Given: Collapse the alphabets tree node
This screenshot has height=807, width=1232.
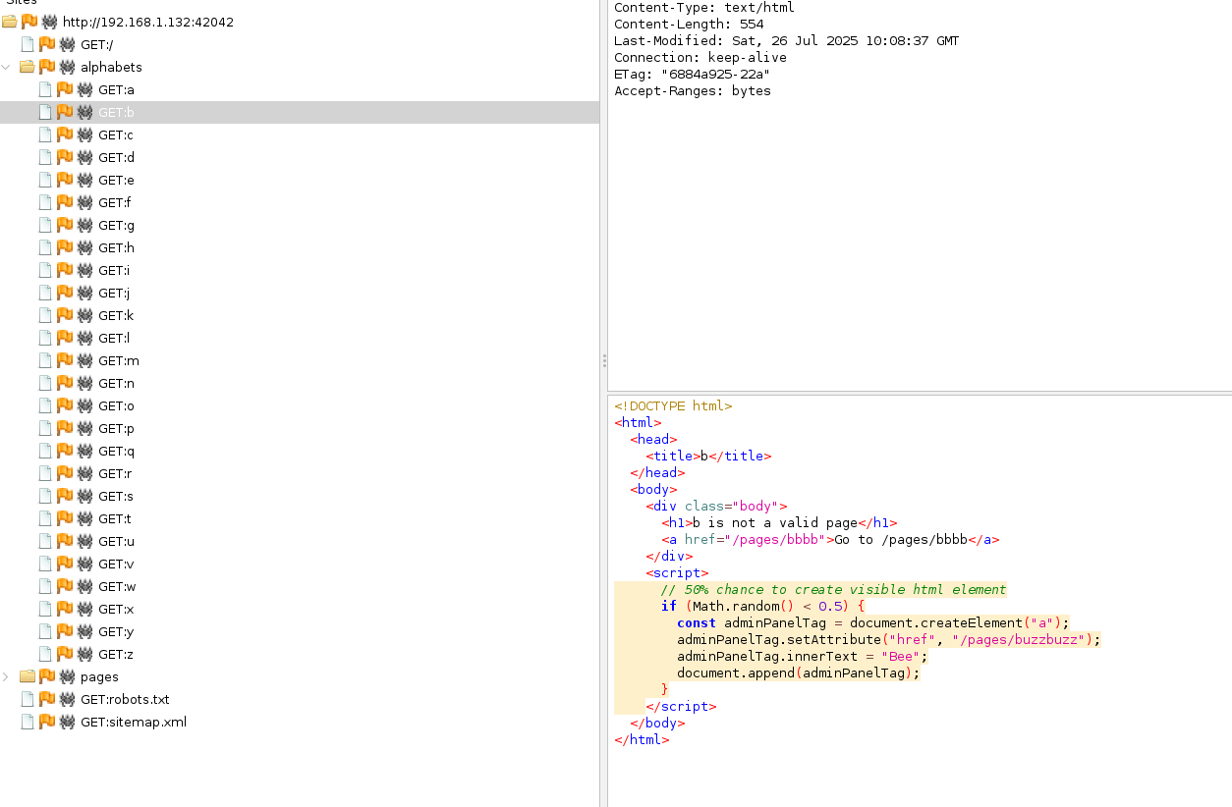Looking at the screenshot, I should (7, 67).
